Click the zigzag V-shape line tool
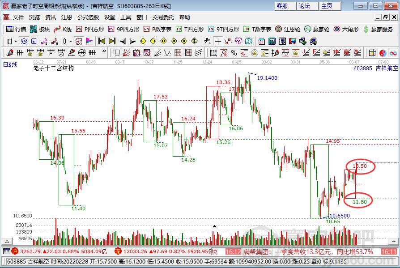400x268 pixels. [x=167, y=53]
